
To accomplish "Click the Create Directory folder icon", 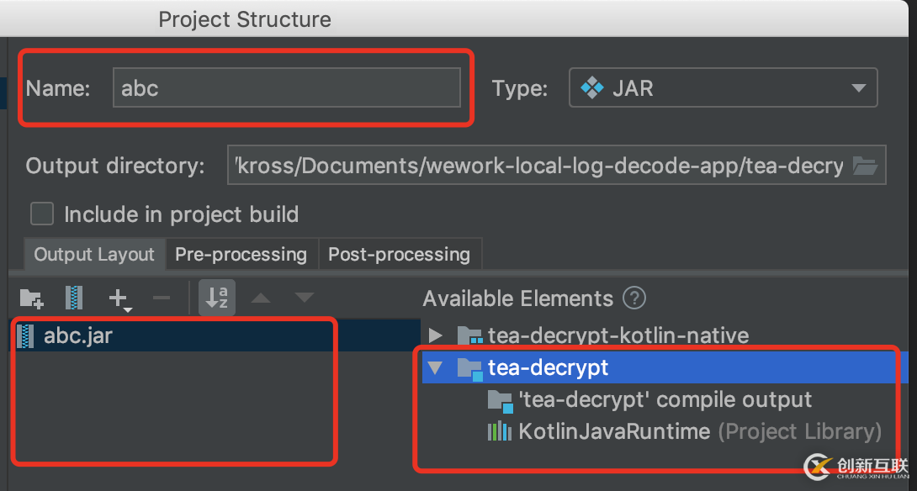I will [31, 298].
